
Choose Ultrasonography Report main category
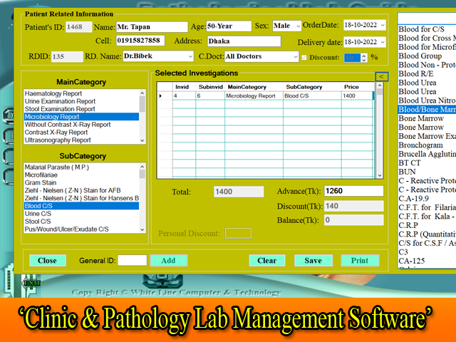pyautogui.click(x=58, y=140)
